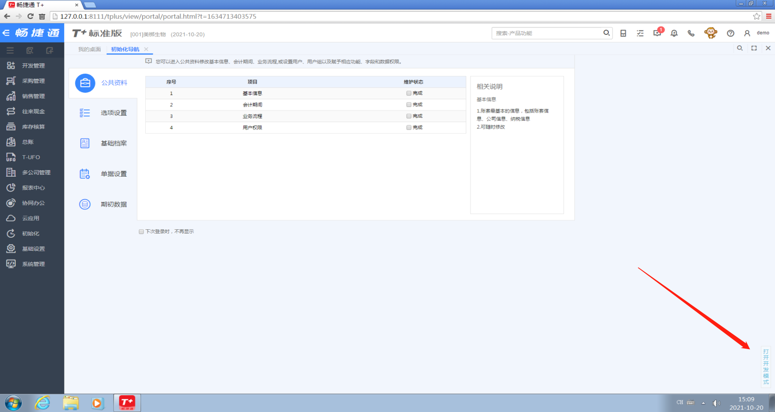The image size is (775, 412).
Task: Click the calculator icon in header
Action: tap(623, 34)
